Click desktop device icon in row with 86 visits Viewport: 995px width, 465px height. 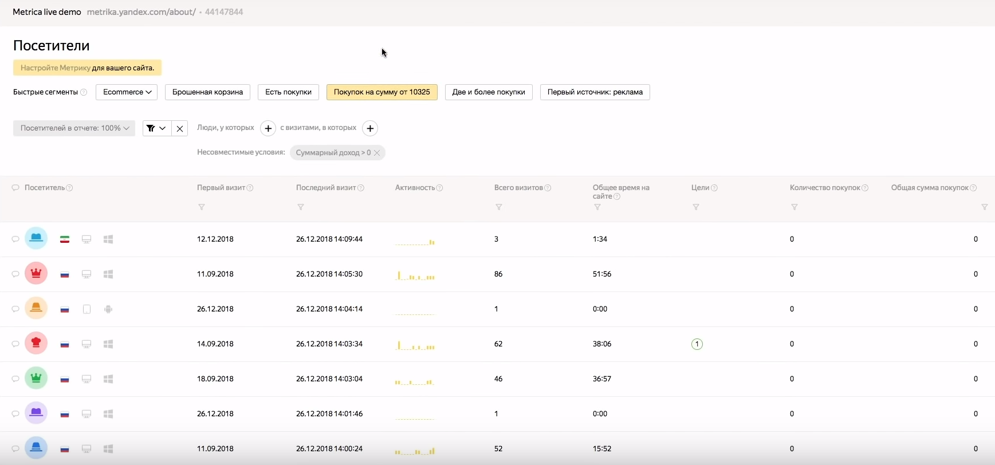point(86,274)
